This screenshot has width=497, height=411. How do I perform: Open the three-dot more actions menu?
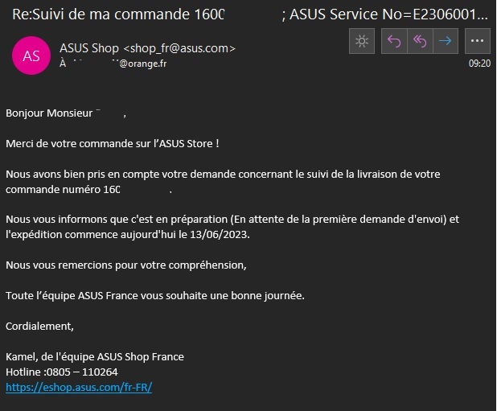click(x=478, y=42)
